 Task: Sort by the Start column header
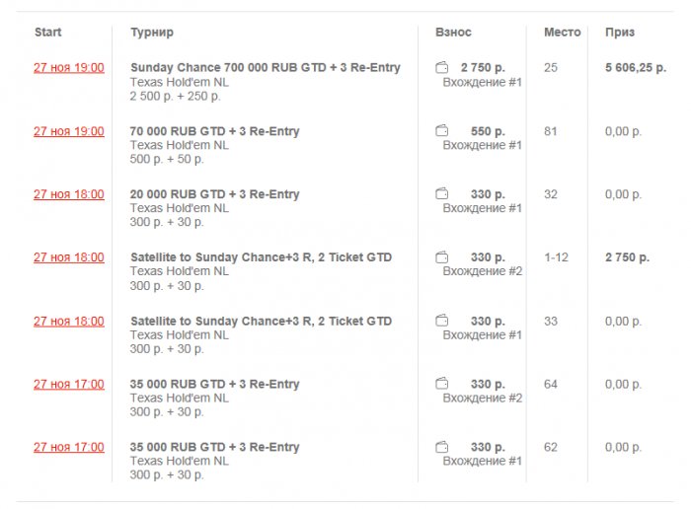[x=47, y=33]
